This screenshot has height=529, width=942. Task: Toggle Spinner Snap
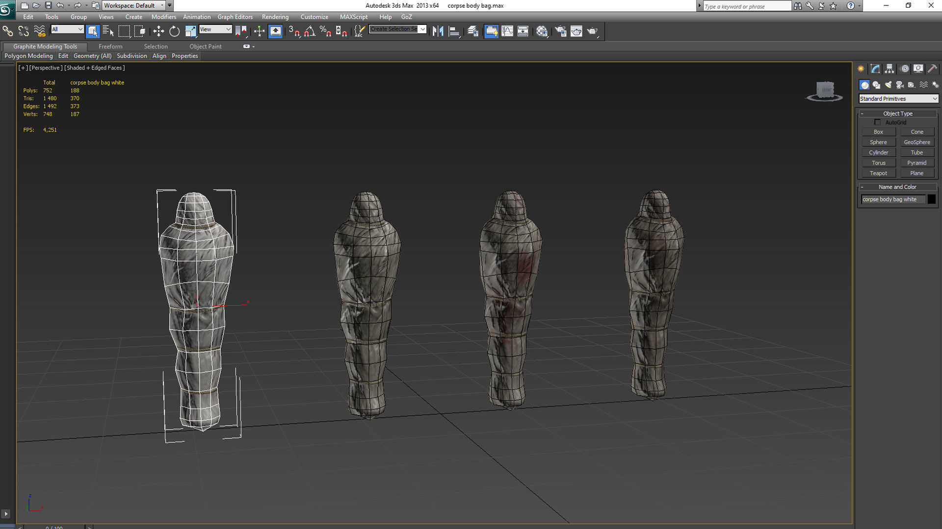[341, 31]
